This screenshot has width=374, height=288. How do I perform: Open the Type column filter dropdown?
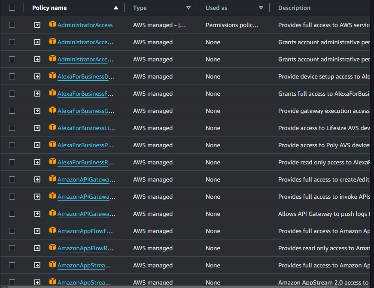click(189, 8)
